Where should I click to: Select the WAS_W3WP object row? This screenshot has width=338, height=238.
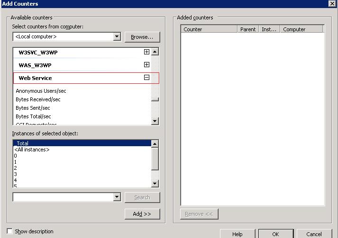point(82,65)
